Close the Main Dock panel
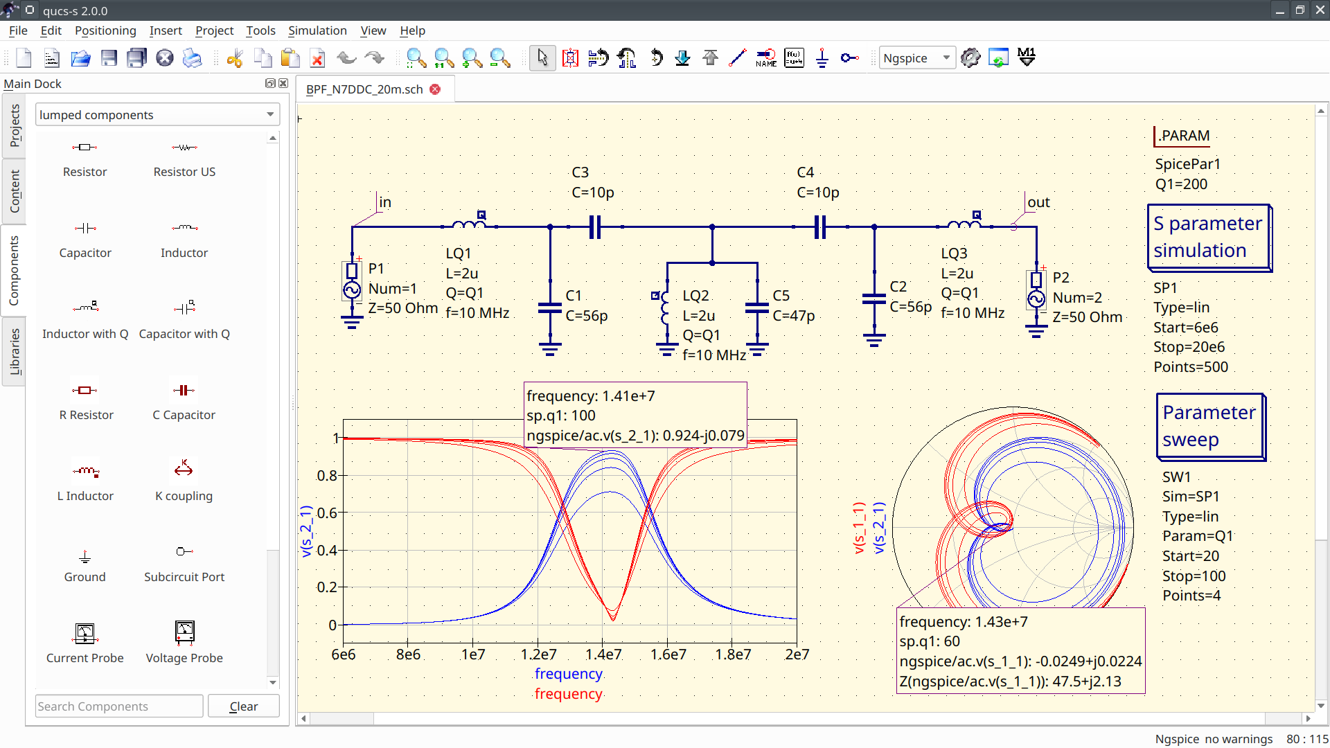Viewport: 1330px width, 748px height. pyautogui.click(x=283, y=83)
